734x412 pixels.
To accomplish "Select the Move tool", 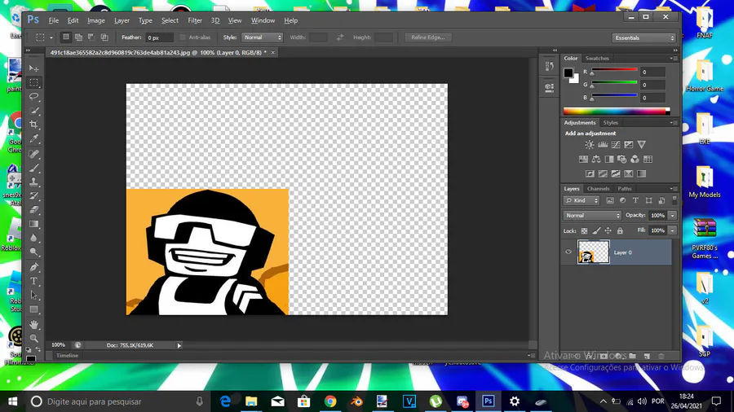I will (x=33, y=68).
